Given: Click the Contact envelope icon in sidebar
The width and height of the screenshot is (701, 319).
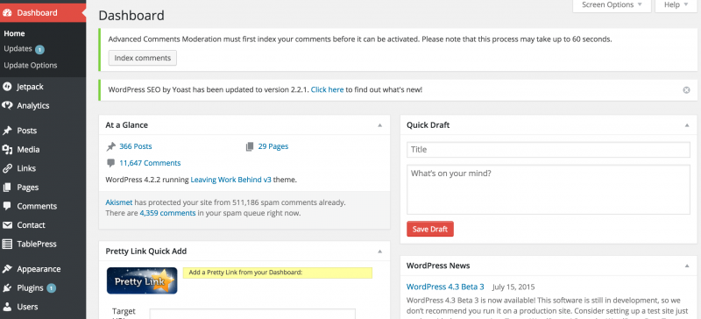Looking at the screenshot, I should [x=7, y=225].
